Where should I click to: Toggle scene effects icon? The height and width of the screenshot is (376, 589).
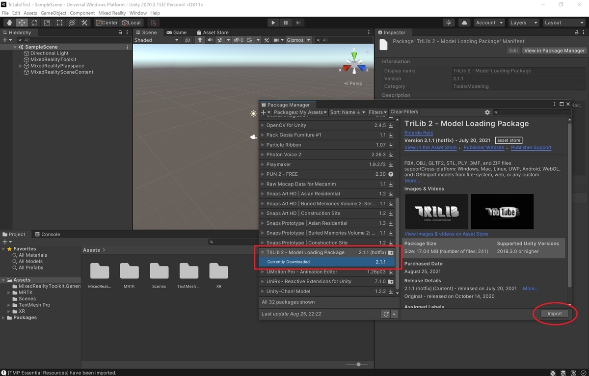220,40
